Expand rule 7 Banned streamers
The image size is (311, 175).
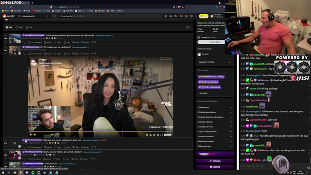pyautogui.click(x=215, y=137)
